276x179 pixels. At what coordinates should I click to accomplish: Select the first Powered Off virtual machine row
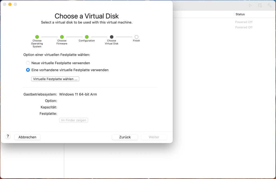point(243,22)
